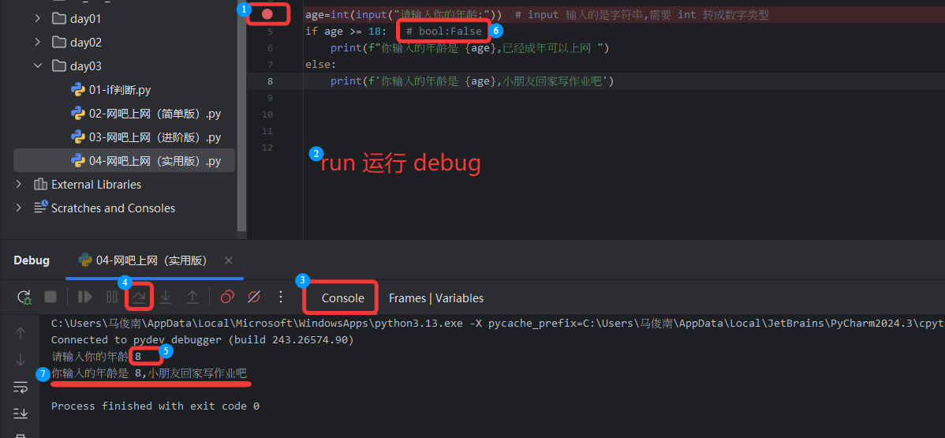
Task: Click line number 8 in the gutter
Action: [x=270, y=80]
